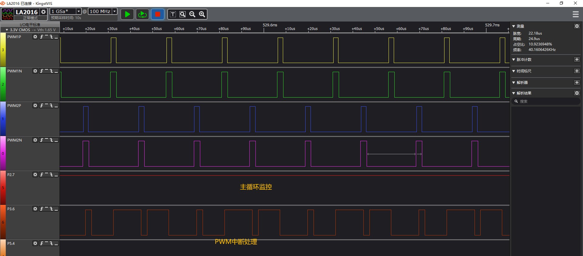Click the 529.6ms timeline marker

click(270, 25)
